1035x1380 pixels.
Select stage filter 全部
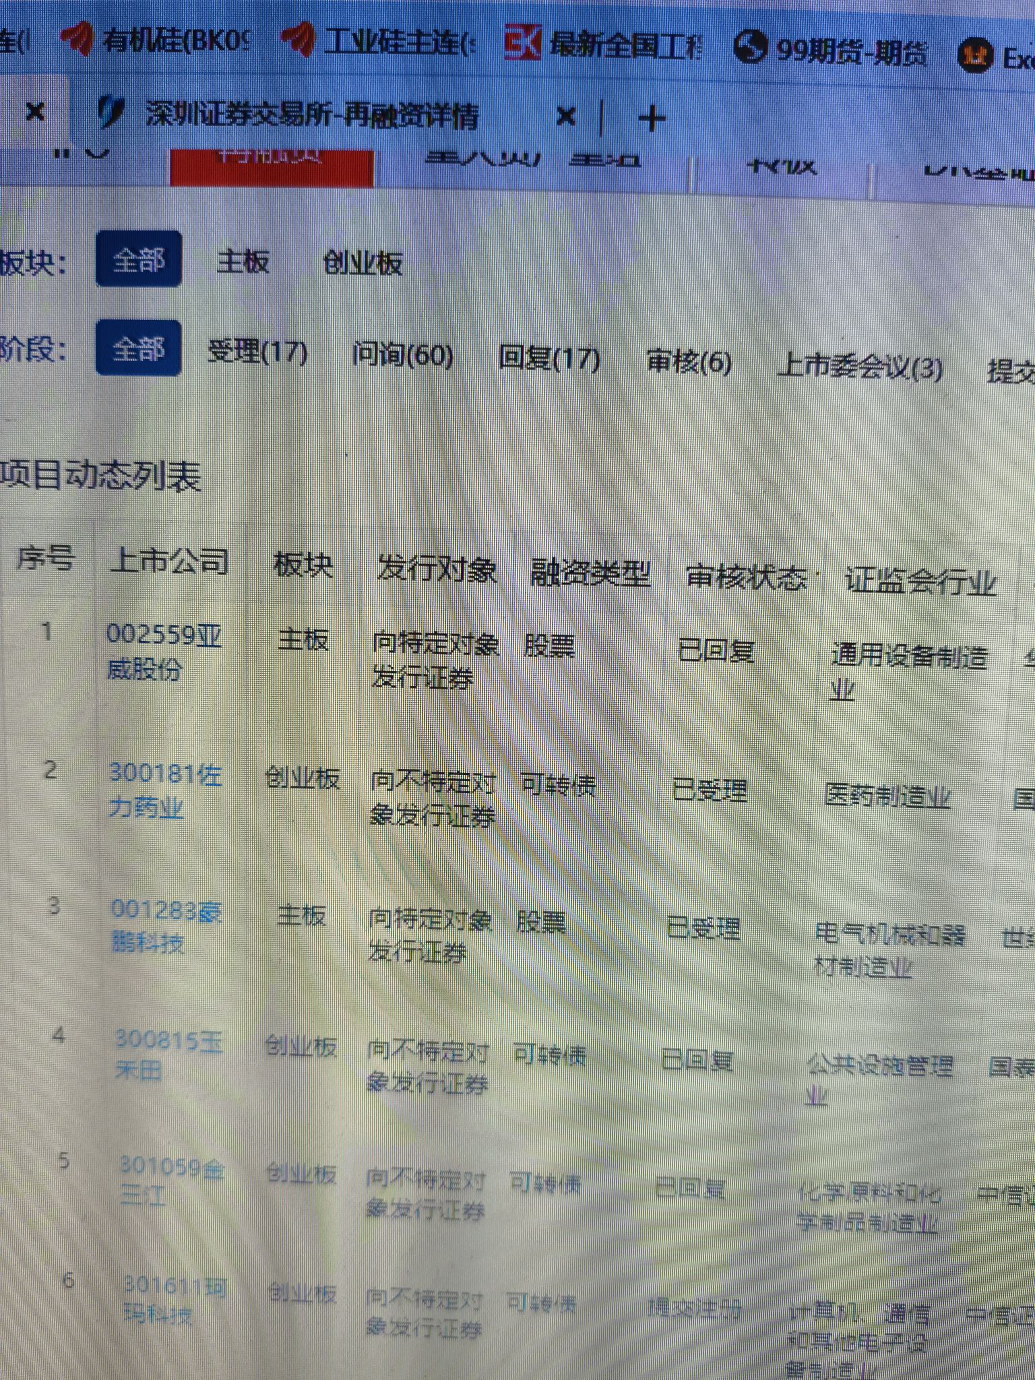[x=138, y=348]
